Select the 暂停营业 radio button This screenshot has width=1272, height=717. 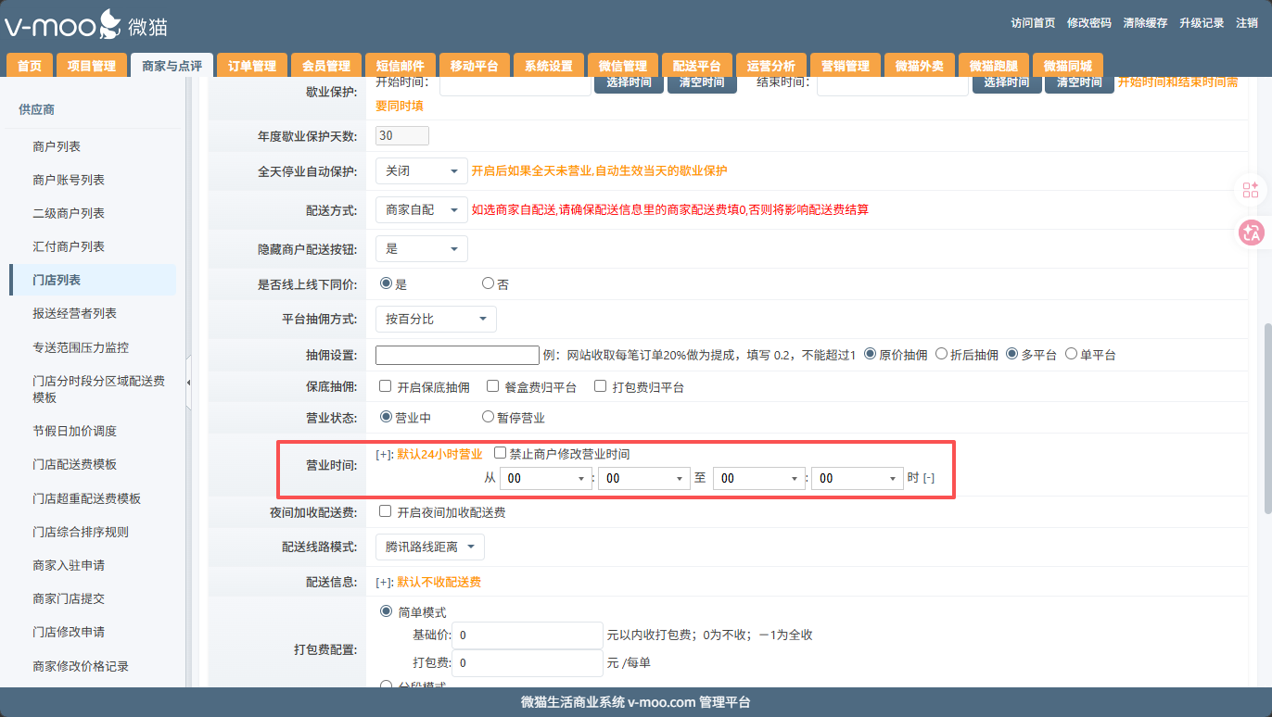click(488, 417)
